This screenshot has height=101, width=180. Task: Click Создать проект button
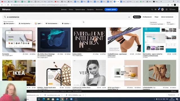point(111,10)
